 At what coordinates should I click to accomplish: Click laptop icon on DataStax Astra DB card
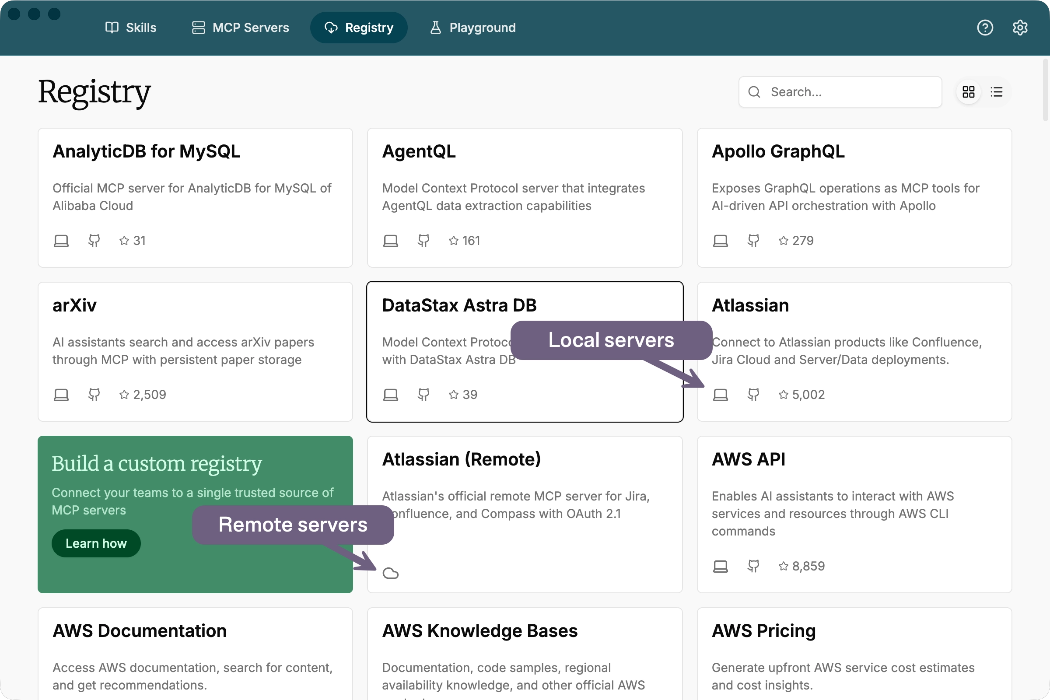391,395
